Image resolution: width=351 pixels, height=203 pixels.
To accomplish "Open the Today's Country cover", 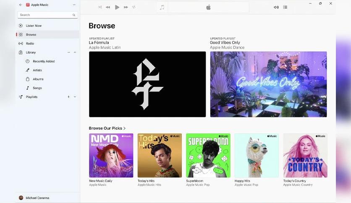I will pyautogui.click(x=305, y=155).
